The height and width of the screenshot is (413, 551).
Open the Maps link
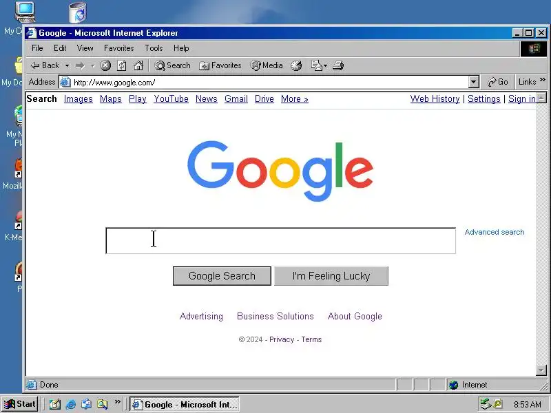point(111,99)
